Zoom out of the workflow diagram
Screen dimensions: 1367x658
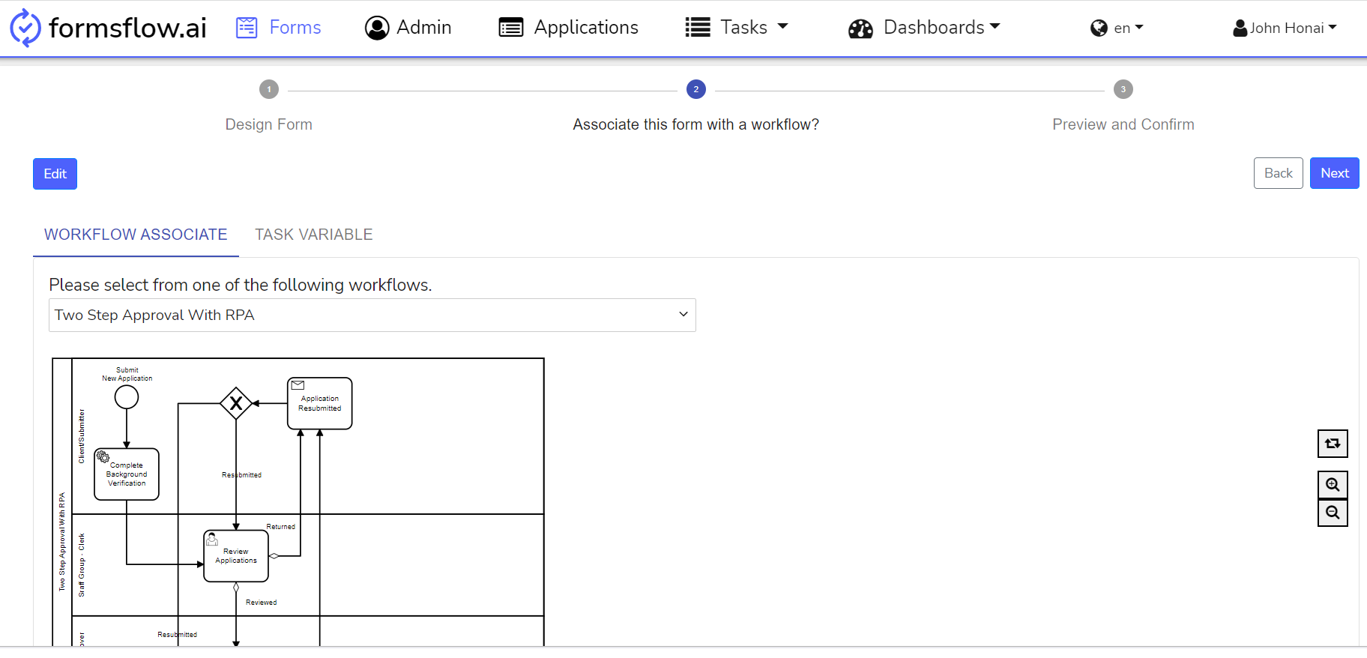1332,513
